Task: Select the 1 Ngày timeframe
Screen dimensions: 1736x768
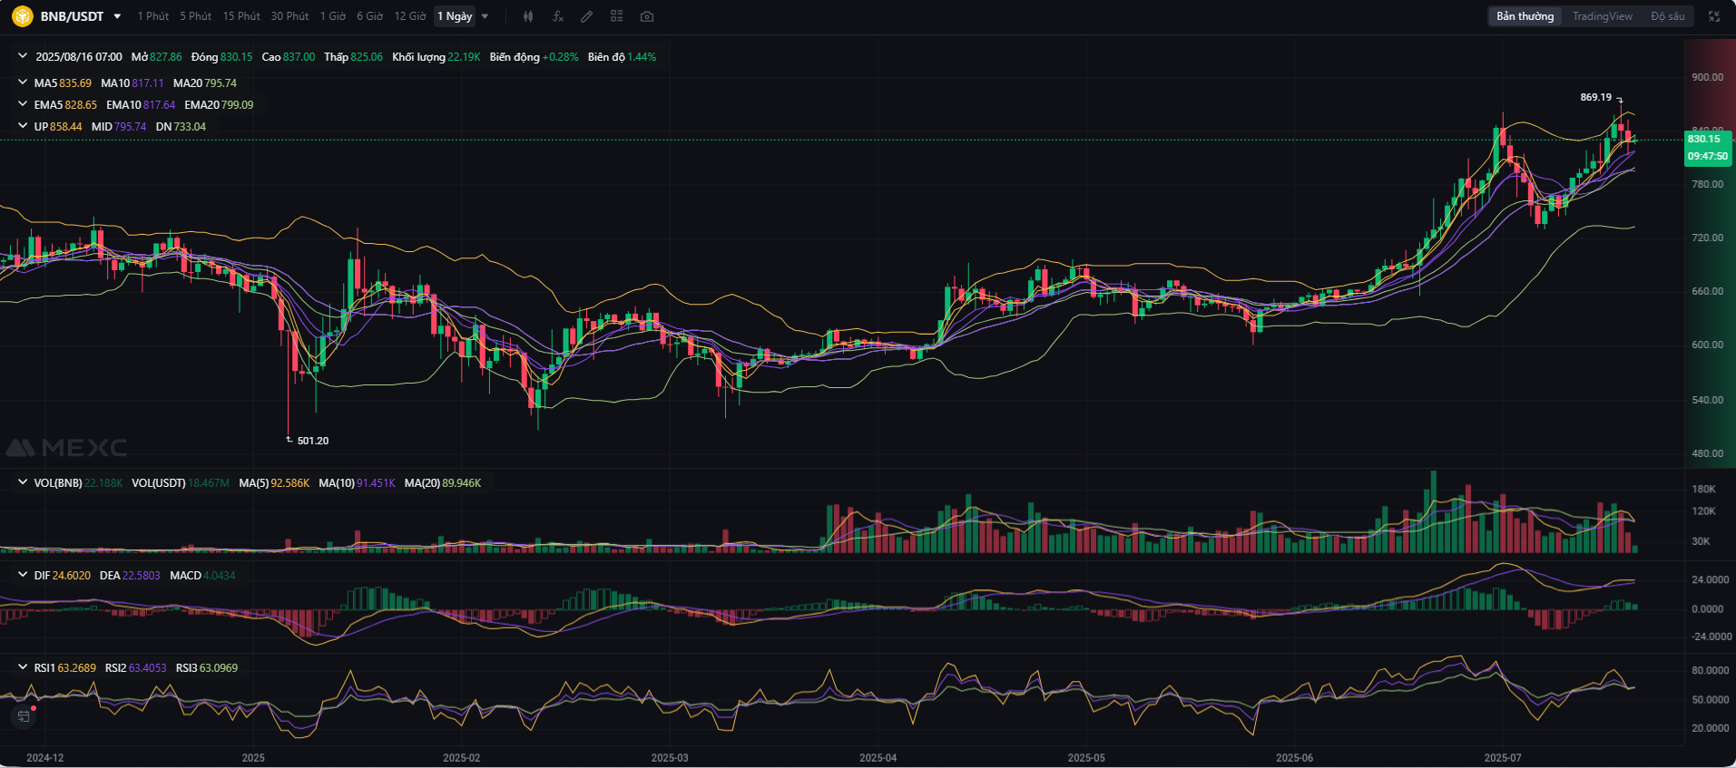Action: coord(455,16)
